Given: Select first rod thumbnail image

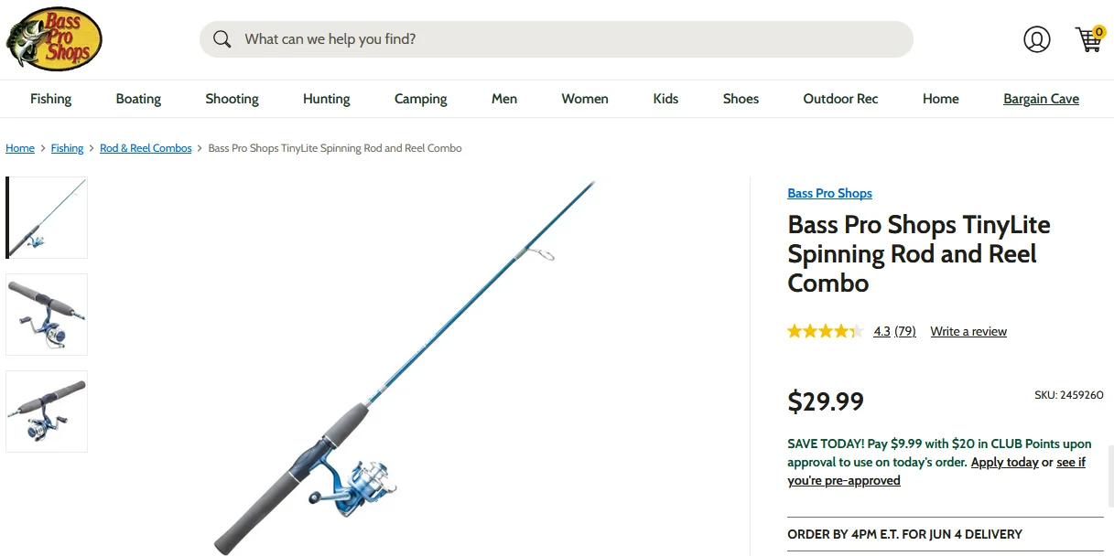Looking at the screenshot, I should tap(47, 218).
